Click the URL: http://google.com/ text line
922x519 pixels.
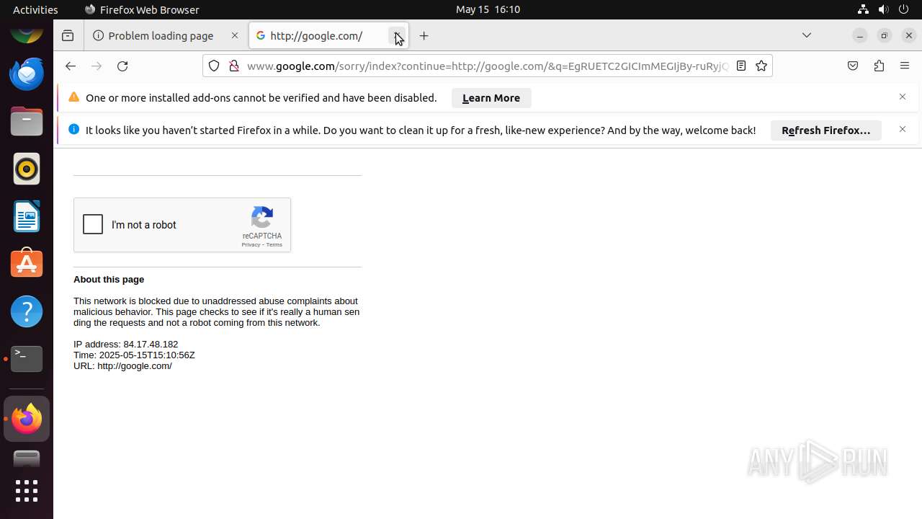(122, 366)
